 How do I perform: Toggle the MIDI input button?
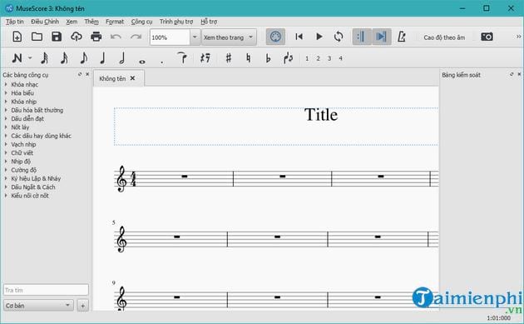click(x=275, y=37)
